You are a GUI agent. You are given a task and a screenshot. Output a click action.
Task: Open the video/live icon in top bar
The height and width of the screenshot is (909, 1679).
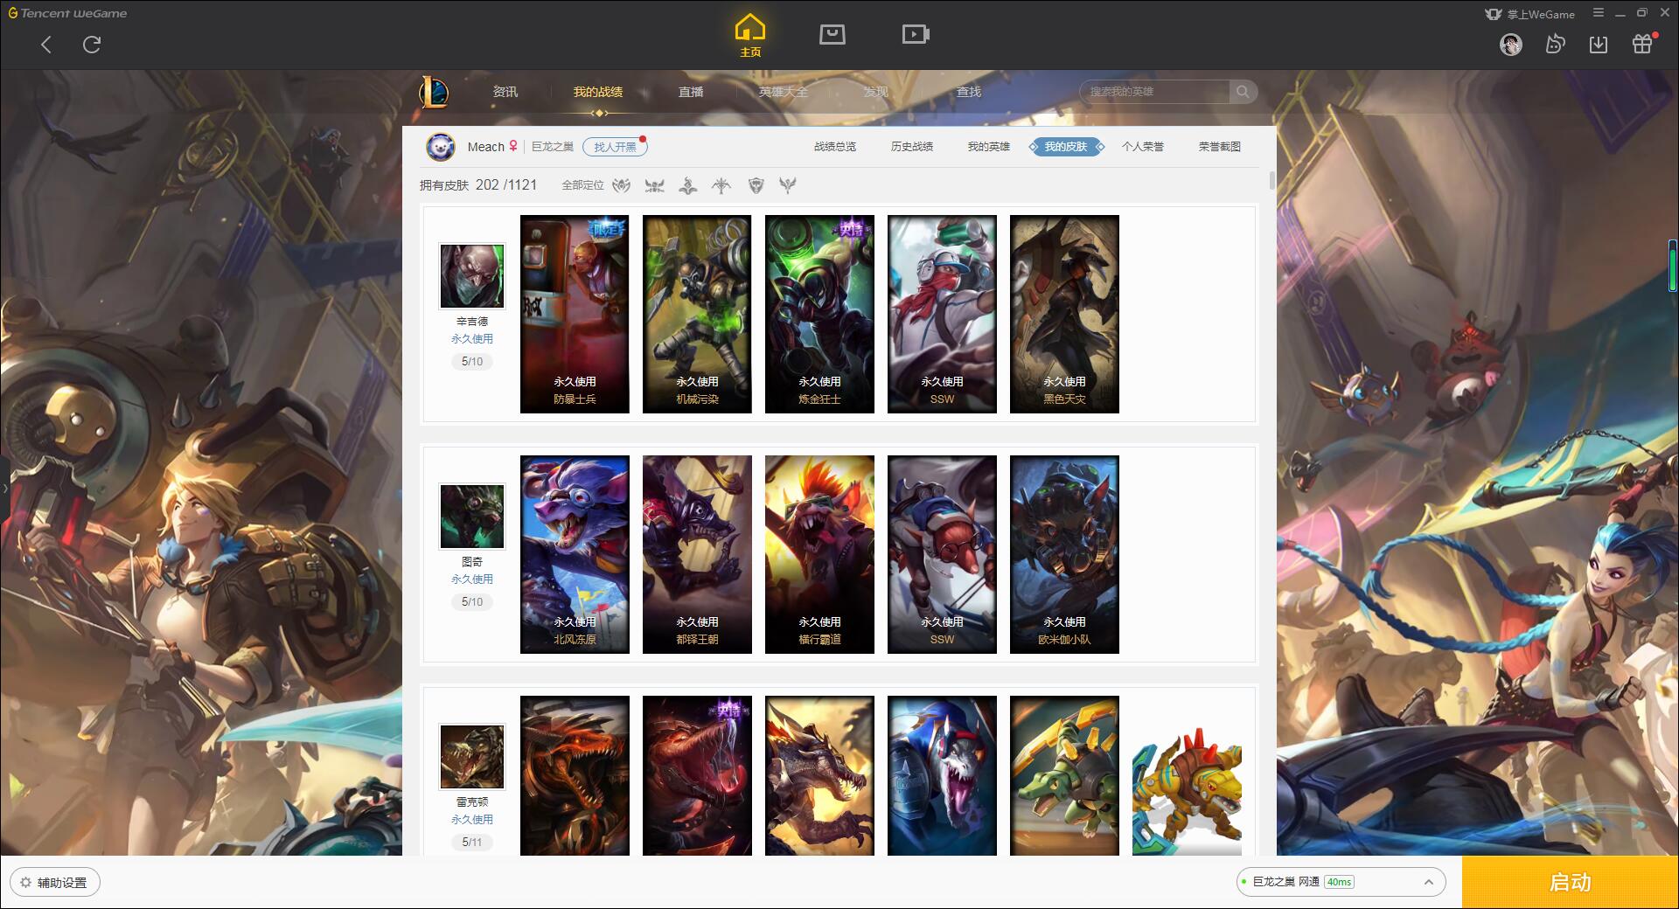click(916, 34)
